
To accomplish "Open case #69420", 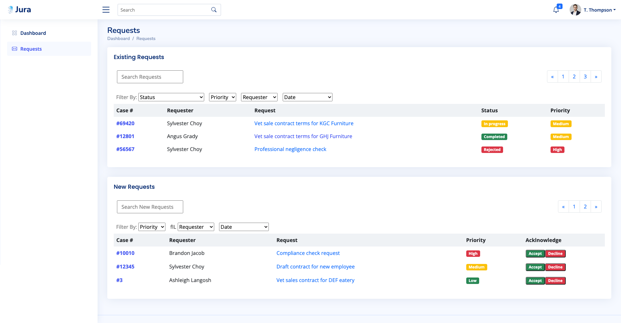I will 125,123.
